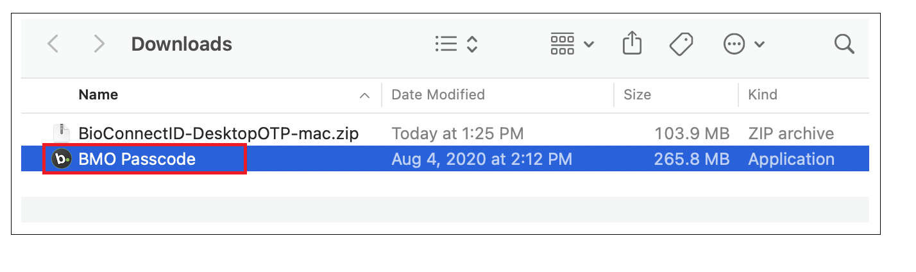Image resolution: width=916 pixels, height=272 pixels.
Task: Sort by Kind column header
Action: [x=763, y=95]
